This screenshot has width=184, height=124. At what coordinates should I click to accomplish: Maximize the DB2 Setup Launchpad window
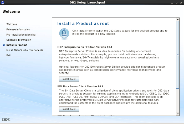[176, 3]
